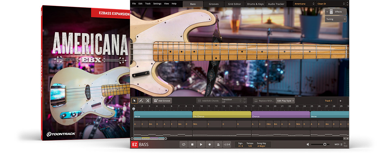
Task: Click the plus icon beside Track 1
Action: [340, 101]
